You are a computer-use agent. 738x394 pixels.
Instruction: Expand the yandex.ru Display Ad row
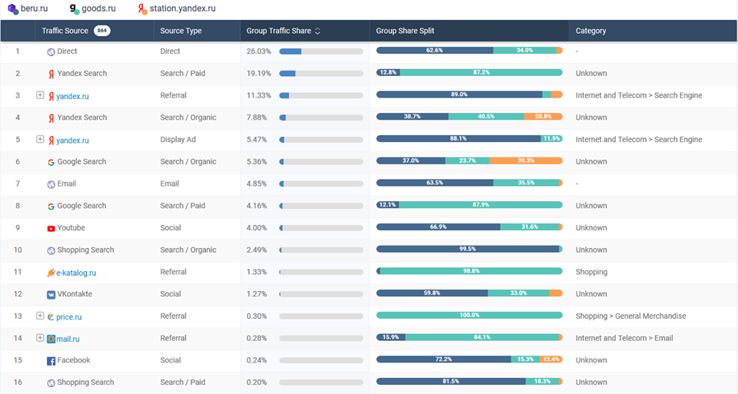40,140
